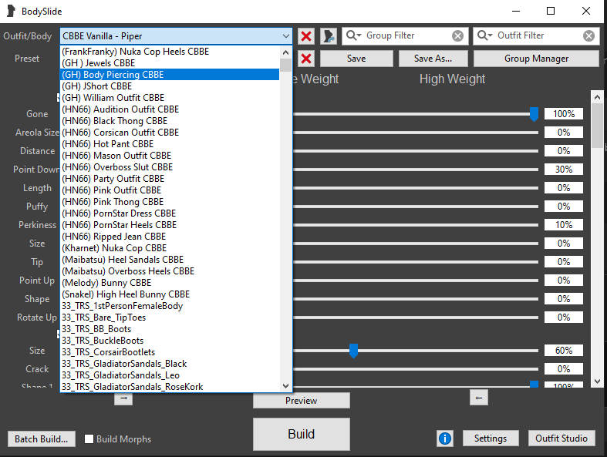
Task: Toggle the Build Morphs checkbox
Action: click(89, 439)
